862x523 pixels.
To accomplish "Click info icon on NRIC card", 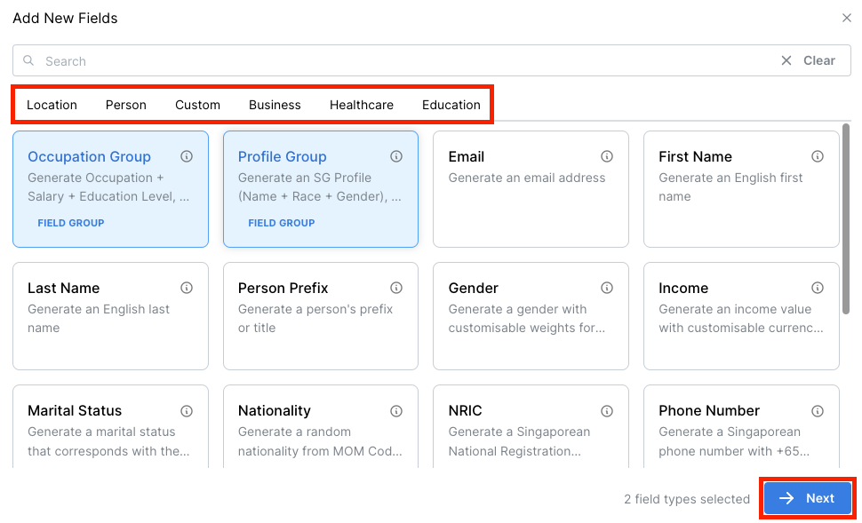I will 607,411.
